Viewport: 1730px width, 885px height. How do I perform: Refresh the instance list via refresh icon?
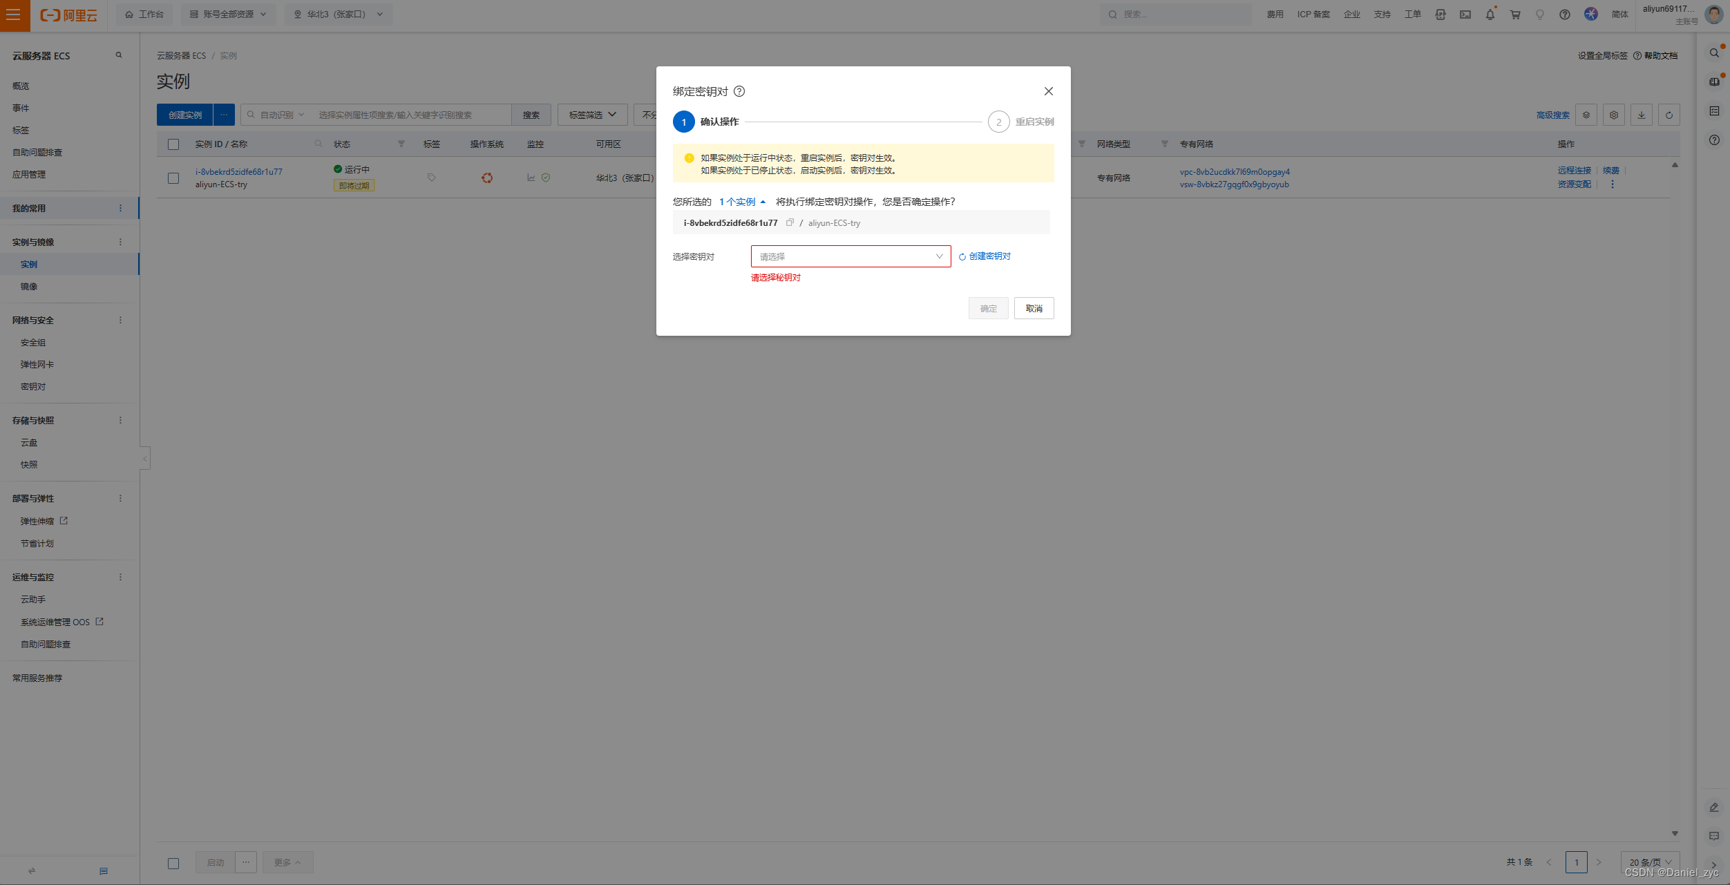1669,115
